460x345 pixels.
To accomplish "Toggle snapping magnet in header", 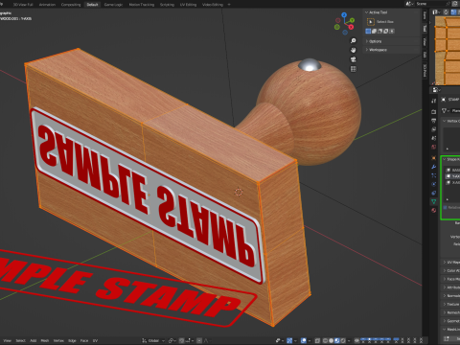I will 181,341.
